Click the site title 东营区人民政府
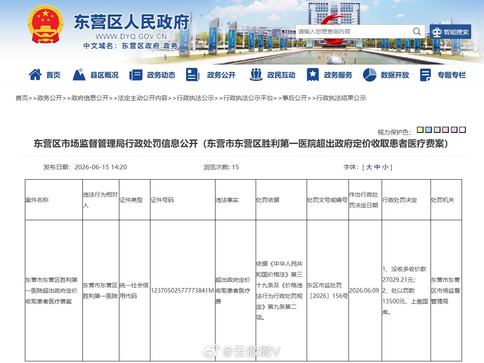Image resolution: width=484 pixels, height=363 pixels. click(131, 22)
